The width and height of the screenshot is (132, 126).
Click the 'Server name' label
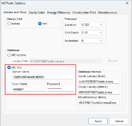(x=21, y=72)
